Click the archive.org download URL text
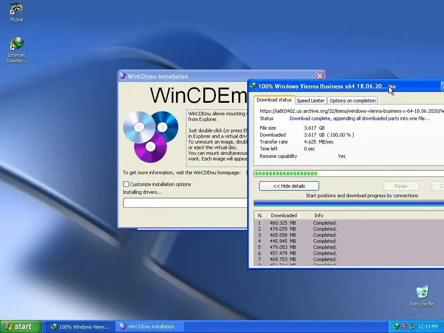 pos(352,111)
